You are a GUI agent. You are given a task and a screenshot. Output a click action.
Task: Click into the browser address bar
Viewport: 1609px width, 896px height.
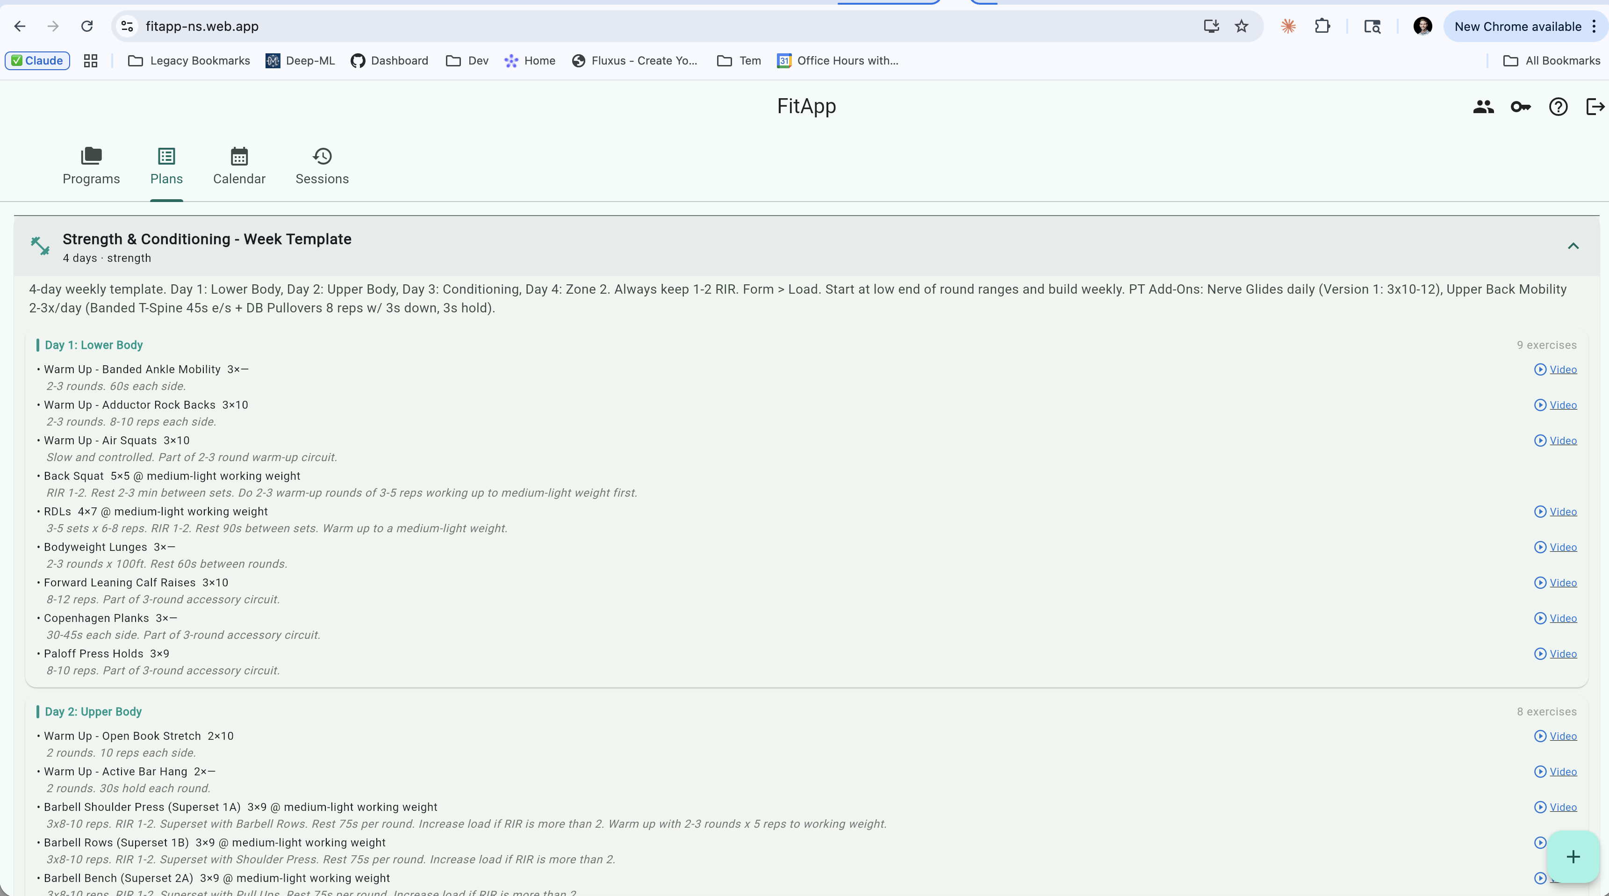click(437, 26)
